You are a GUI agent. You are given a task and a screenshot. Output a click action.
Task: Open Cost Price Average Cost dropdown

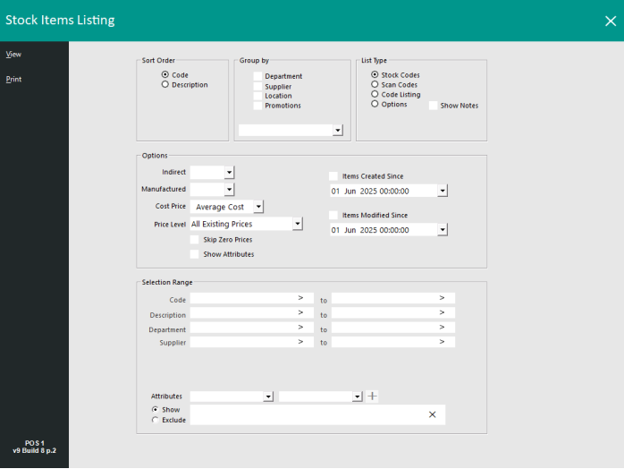[258, 207]
